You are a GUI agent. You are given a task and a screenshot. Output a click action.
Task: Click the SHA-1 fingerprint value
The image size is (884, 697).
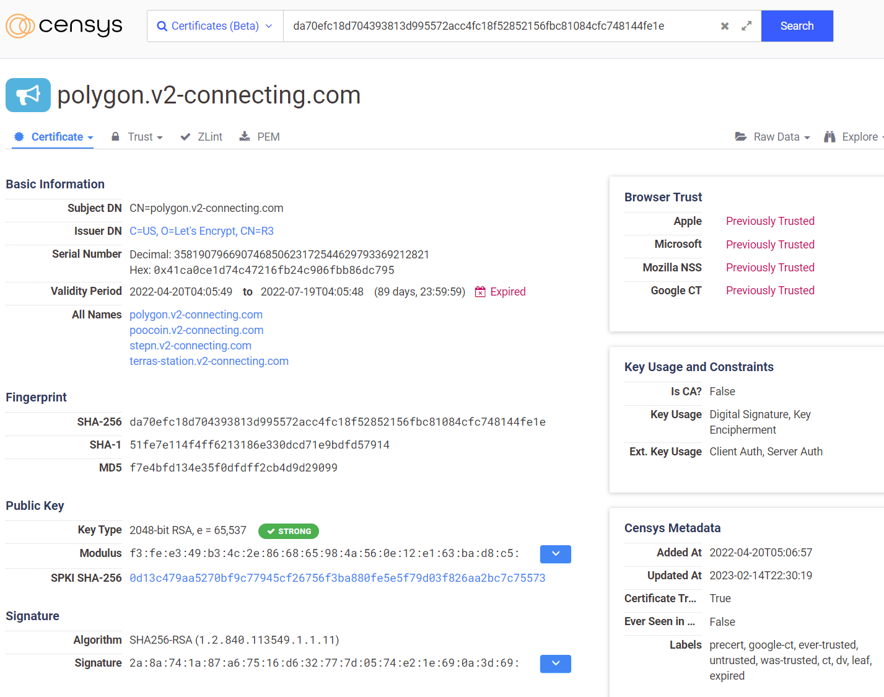260,445
